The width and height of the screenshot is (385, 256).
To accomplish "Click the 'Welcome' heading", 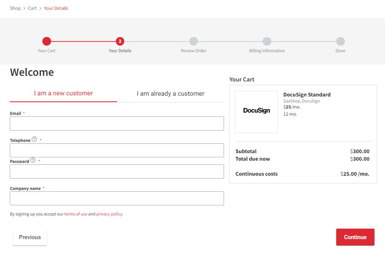I will point(32,72).
